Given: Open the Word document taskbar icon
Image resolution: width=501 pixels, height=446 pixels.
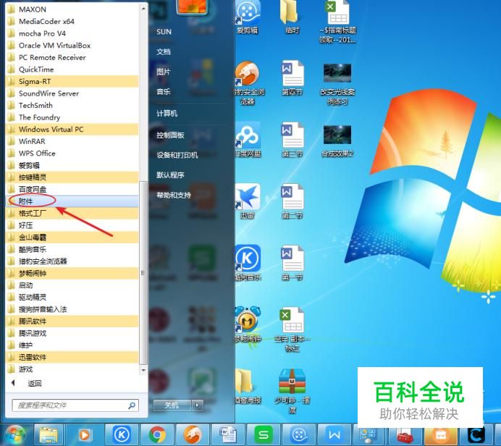Looking at the screenshot, I should point(228,435).
